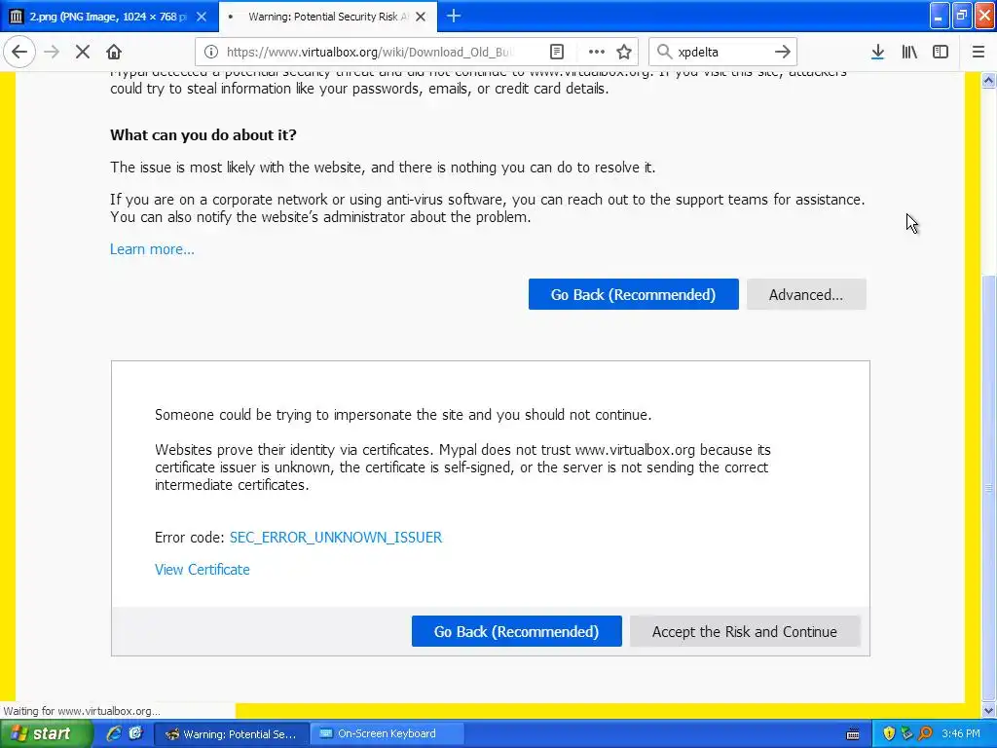
Task: Click Accept the Risk and Continue
Action: pyautogui.click(x=745, y=631)
